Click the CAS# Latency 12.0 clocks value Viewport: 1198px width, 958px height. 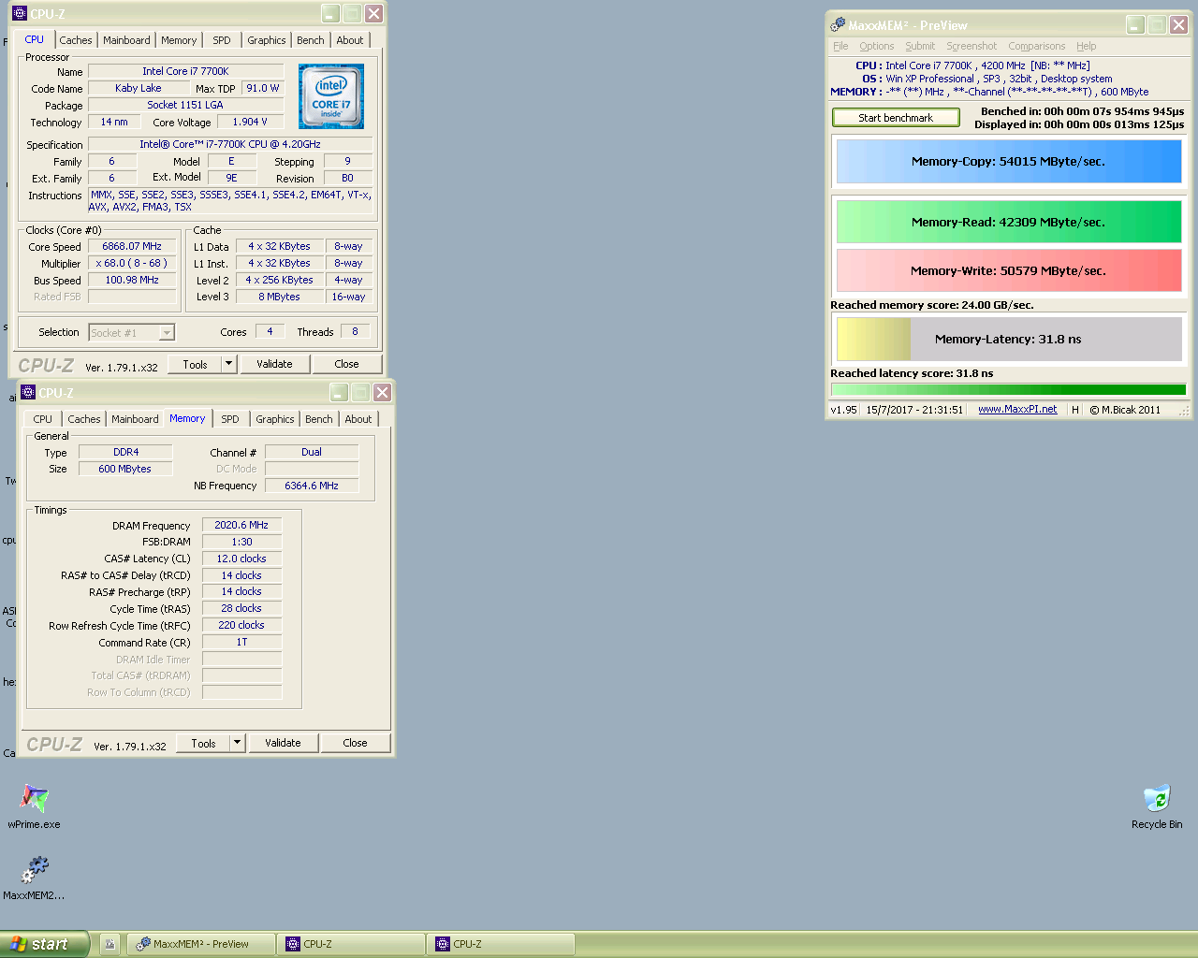(x=241, y=559)
